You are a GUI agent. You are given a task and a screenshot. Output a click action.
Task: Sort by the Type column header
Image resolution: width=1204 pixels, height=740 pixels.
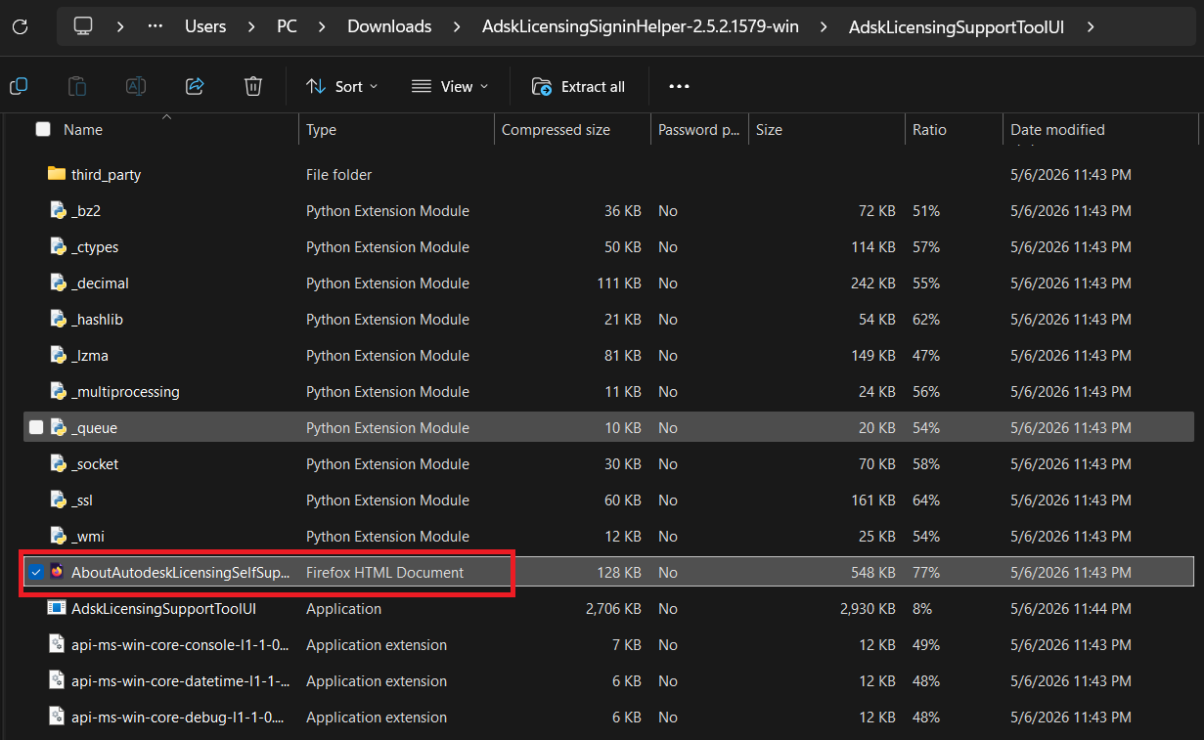coord(321,129)
